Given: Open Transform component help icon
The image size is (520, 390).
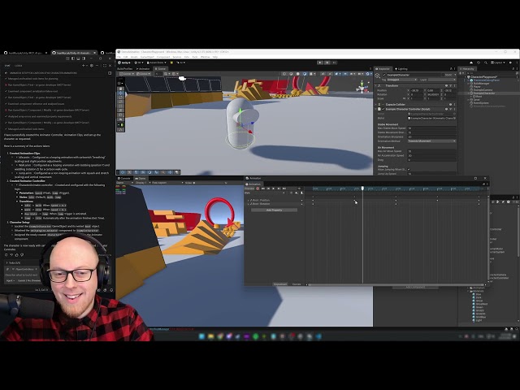Looking at the screenshot, I should 446,85.
